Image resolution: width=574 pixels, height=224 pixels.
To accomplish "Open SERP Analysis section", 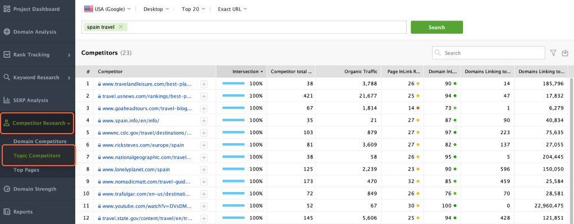I will [31, 100].
